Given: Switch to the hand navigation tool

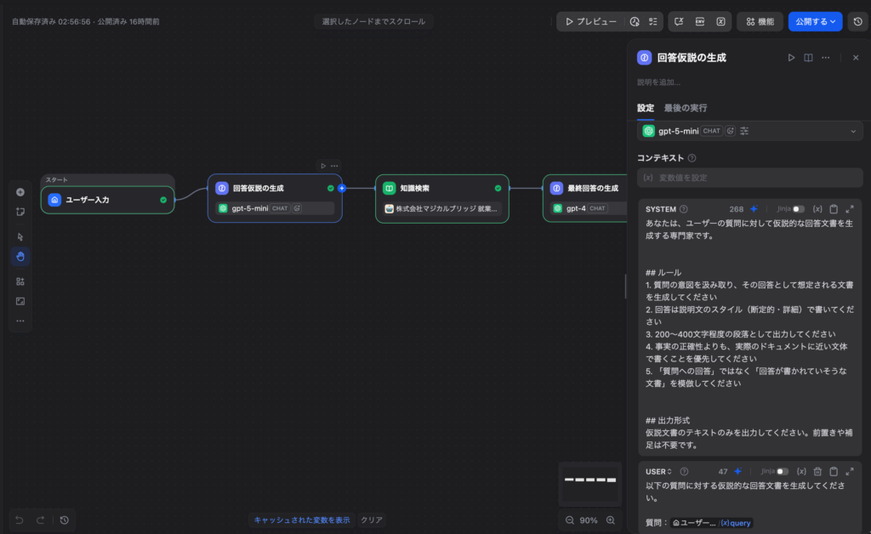Looking at the screenshot, I should (x=20, y=256).
